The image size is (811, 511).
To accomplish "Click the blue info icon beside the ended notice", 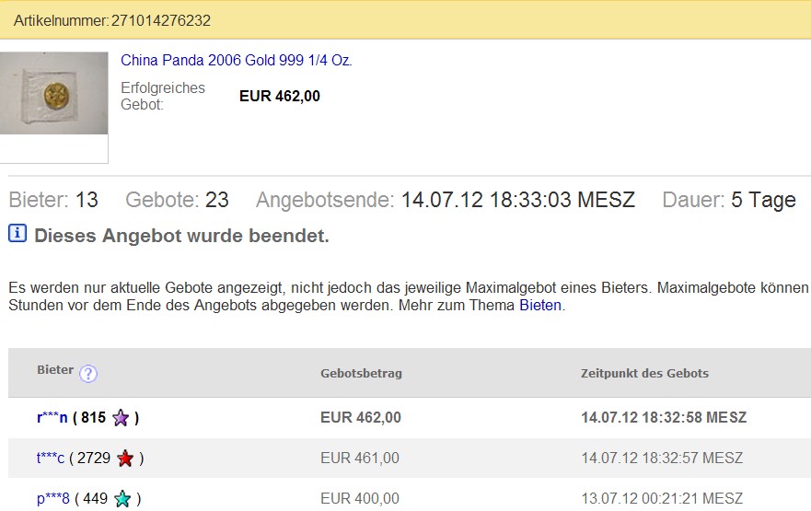I will pos(17,234).
